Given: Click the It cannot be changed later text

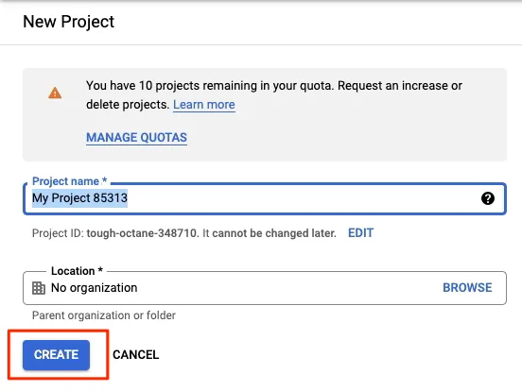Looking at the screenshot, I should point(270,233).
